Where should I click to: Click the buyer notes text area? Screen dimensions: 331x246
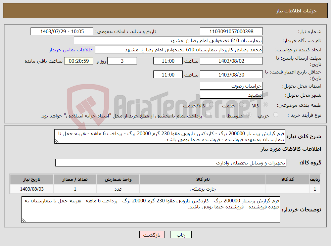pos(151,209)
